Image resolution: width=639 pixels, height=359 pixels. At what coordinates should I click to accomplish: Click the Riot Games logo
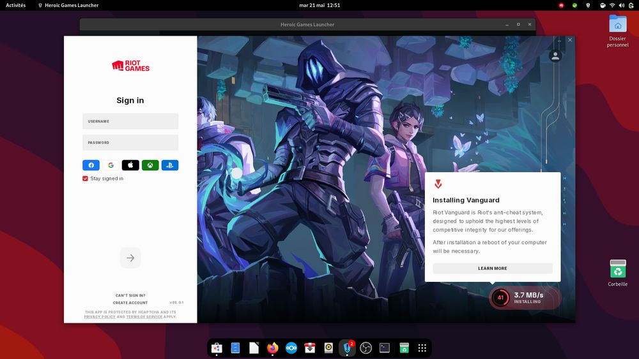pos(130,66)
